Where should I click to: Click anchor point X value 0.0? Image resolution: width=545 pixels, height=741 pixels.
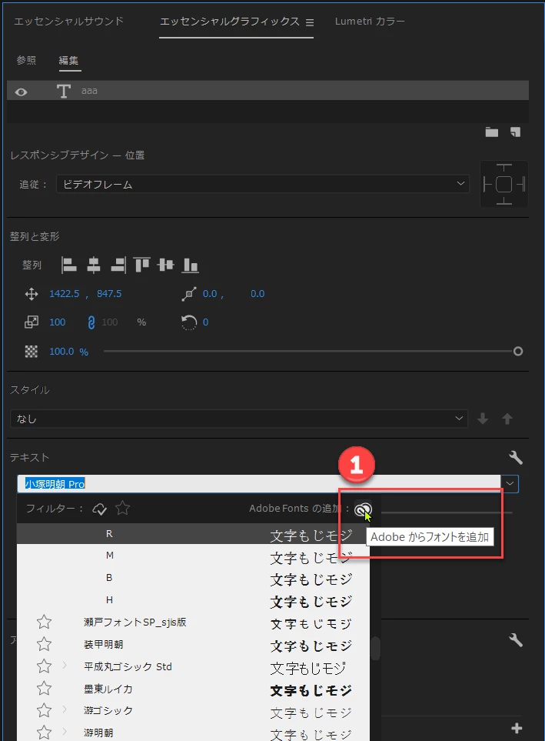(x=210, y=293)
